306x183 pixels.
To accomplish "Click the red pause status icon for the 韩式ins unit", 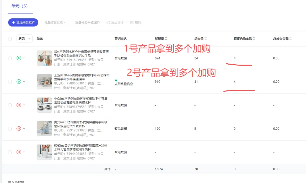I will 19,152.
